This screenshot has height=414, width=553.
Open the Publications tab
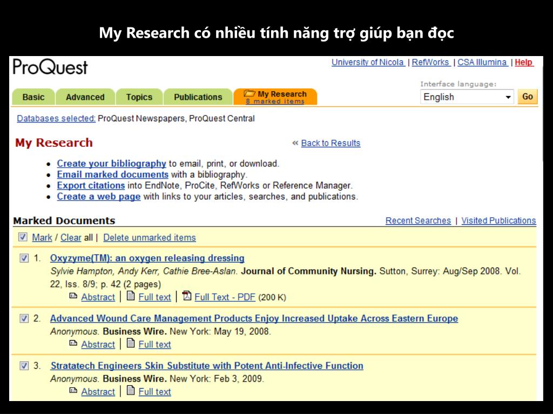coord(198,97)
